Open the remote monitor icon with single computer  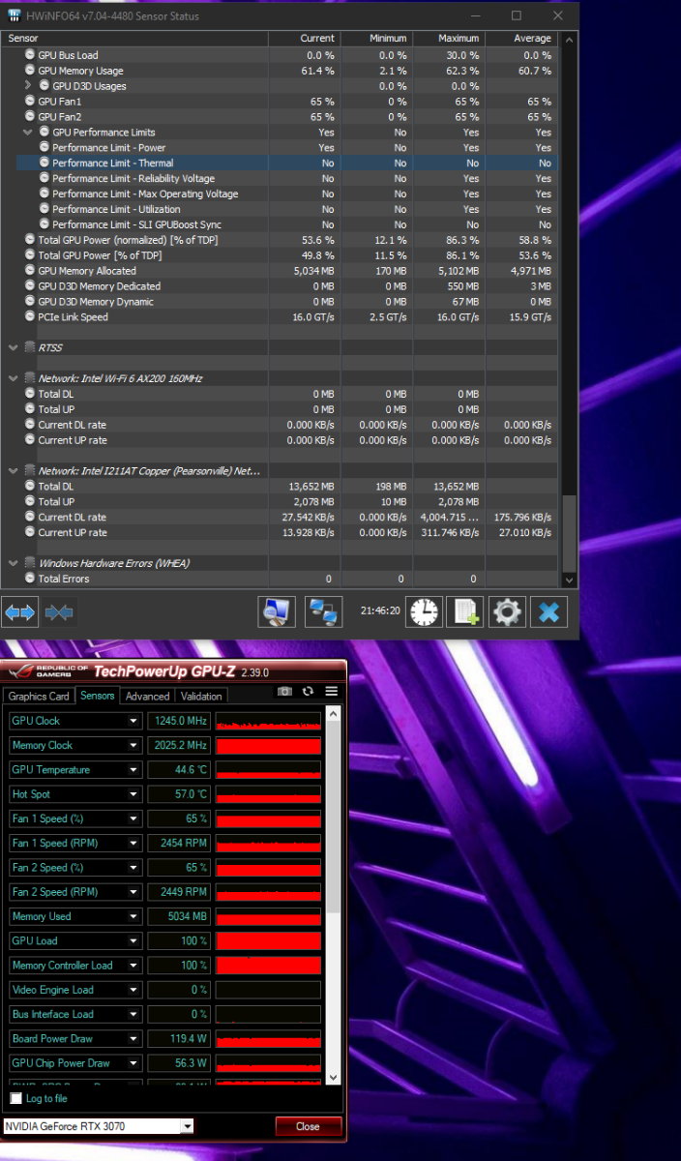coord(277,611)
